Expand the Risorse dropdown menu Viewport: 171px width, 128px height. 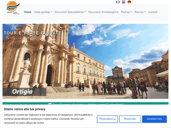pos(140,12)
